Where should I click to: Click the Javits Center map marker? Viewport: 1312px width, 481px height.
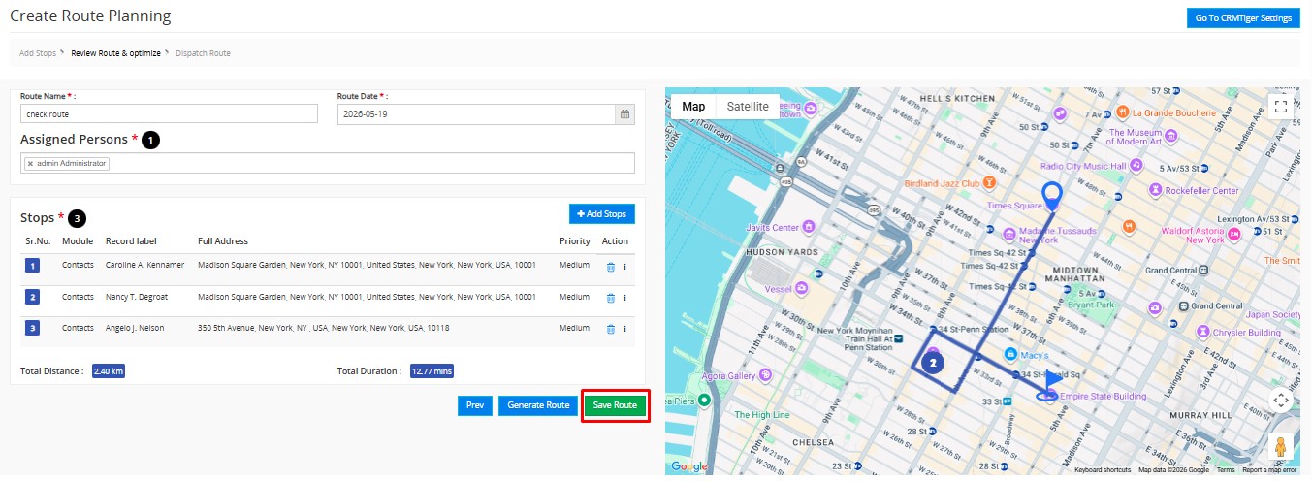[807, 228]
